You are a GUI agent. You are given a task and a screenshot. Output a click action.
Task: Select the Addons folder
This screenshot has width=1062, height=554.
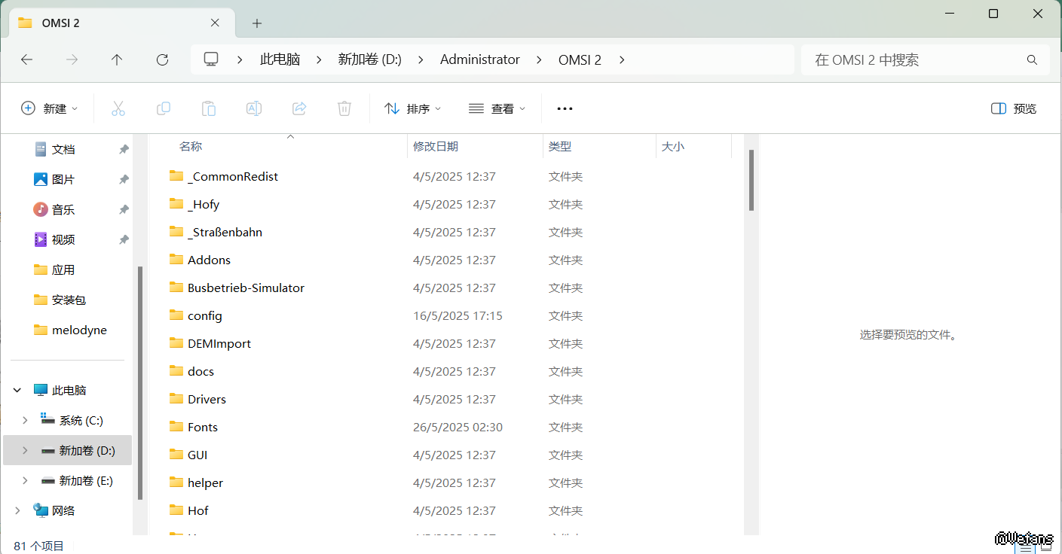tap(209, 260)
